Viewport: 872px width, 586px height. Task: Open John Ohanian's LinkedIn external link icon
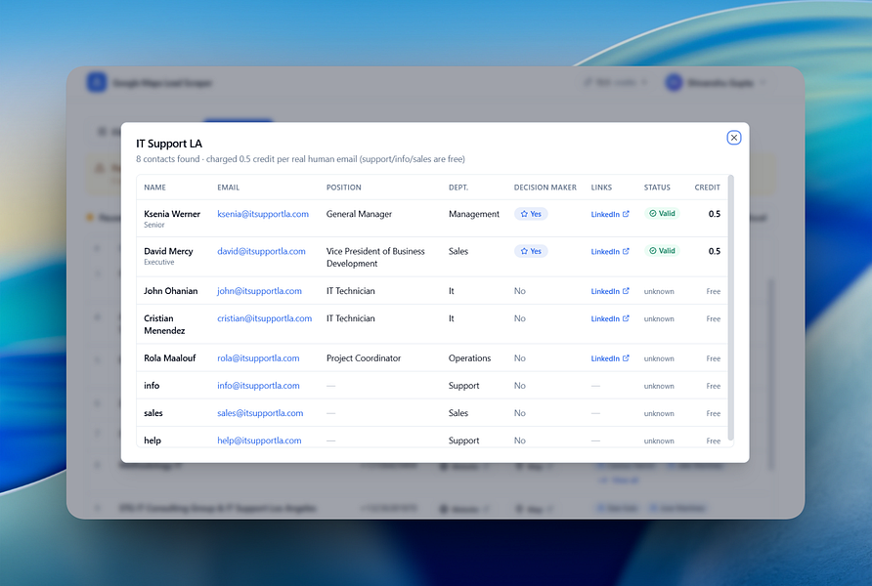[626, 291]
